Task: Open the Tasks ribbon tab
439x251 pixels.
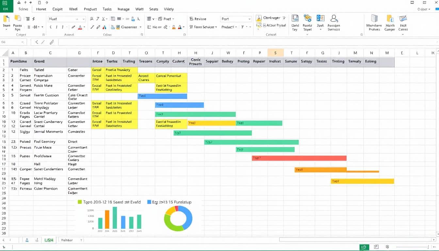Action: (107, 9)
